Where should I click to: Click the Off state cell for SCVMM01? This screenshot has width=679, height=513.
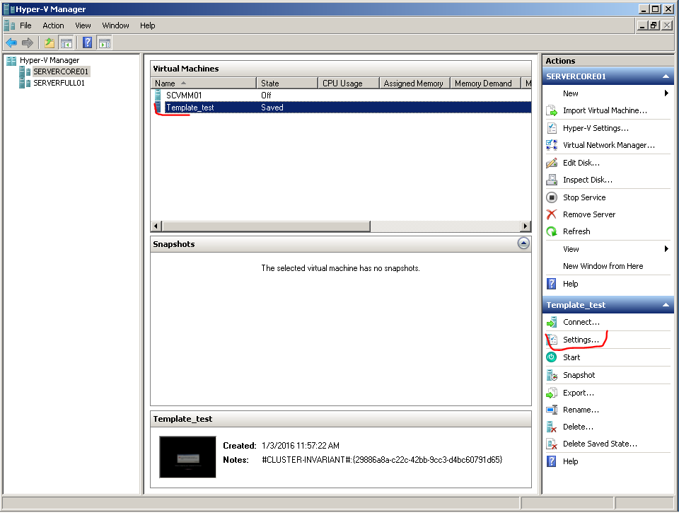coord(266,96)
